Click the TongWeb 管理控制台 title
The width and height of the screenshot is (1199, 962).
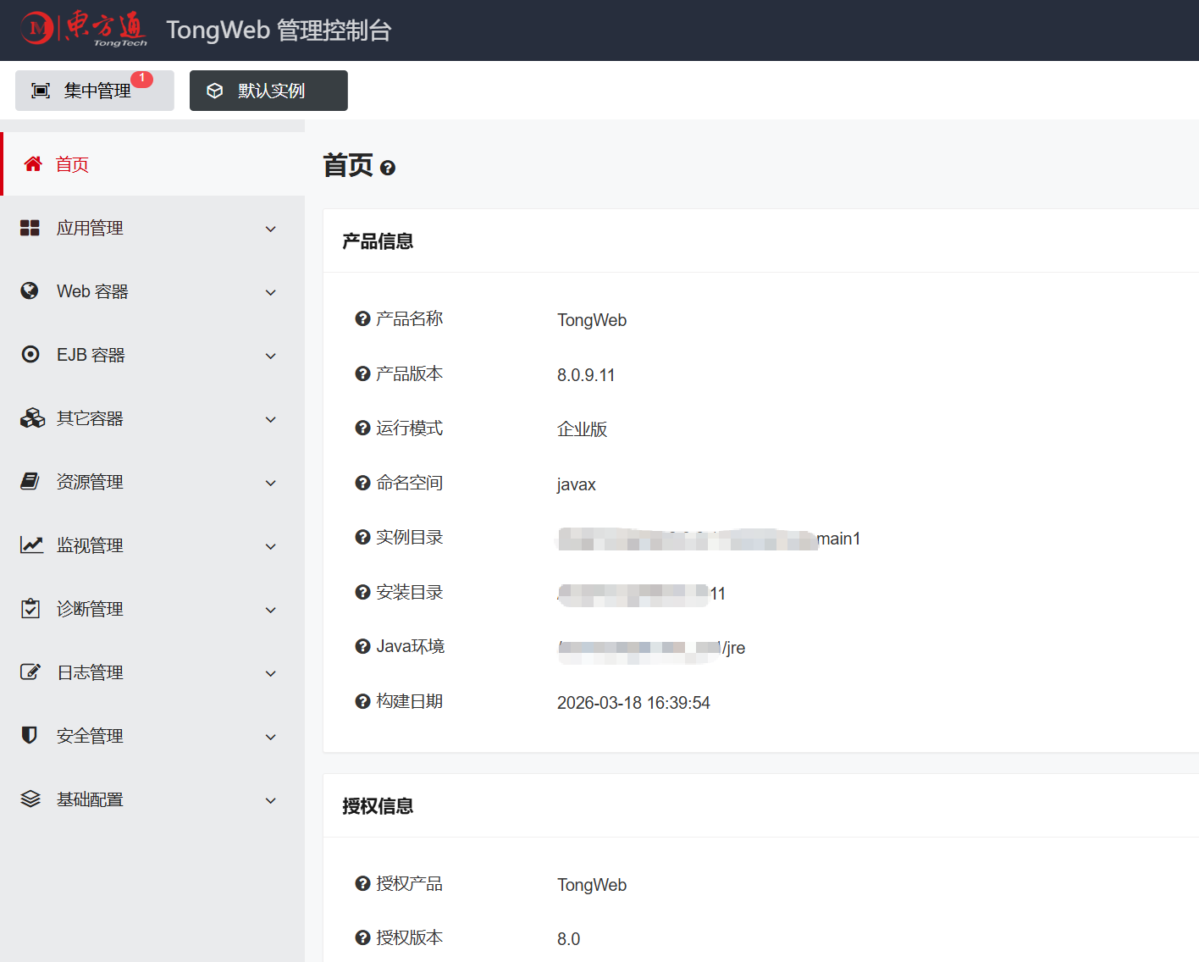(x=279, y=30)
